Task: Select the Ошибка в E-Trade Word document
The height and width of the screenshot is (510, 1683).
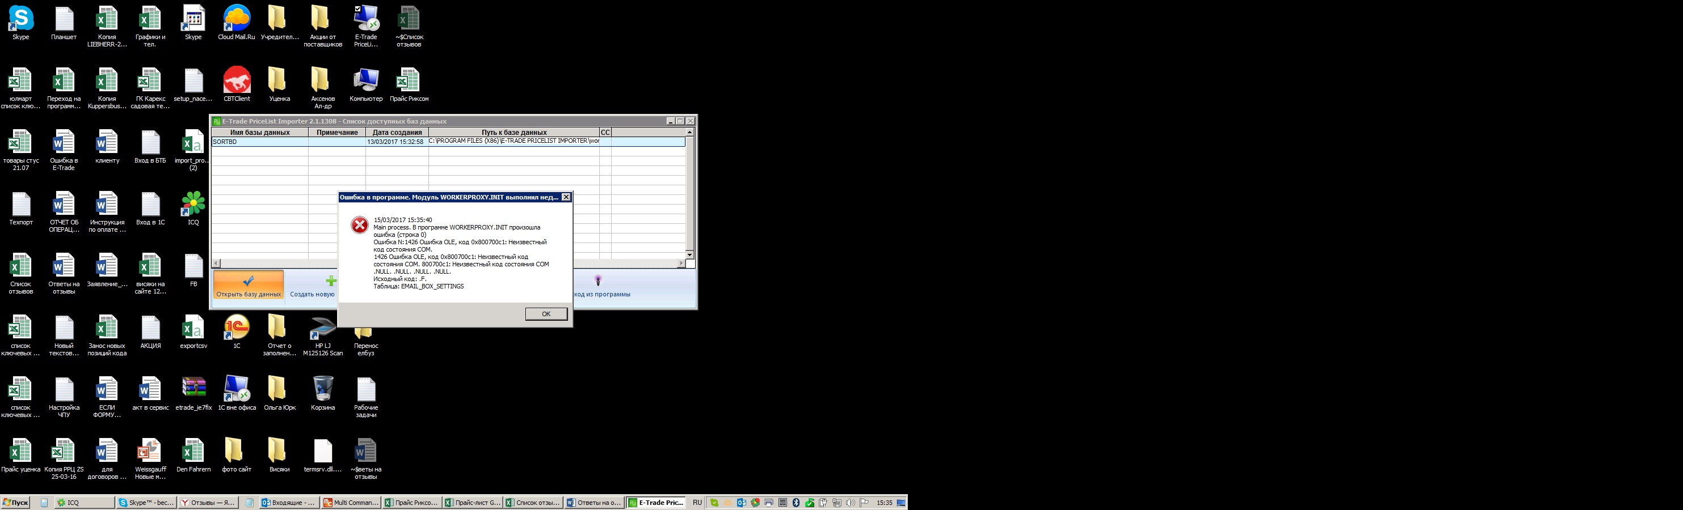Action: tap(64, 151)
